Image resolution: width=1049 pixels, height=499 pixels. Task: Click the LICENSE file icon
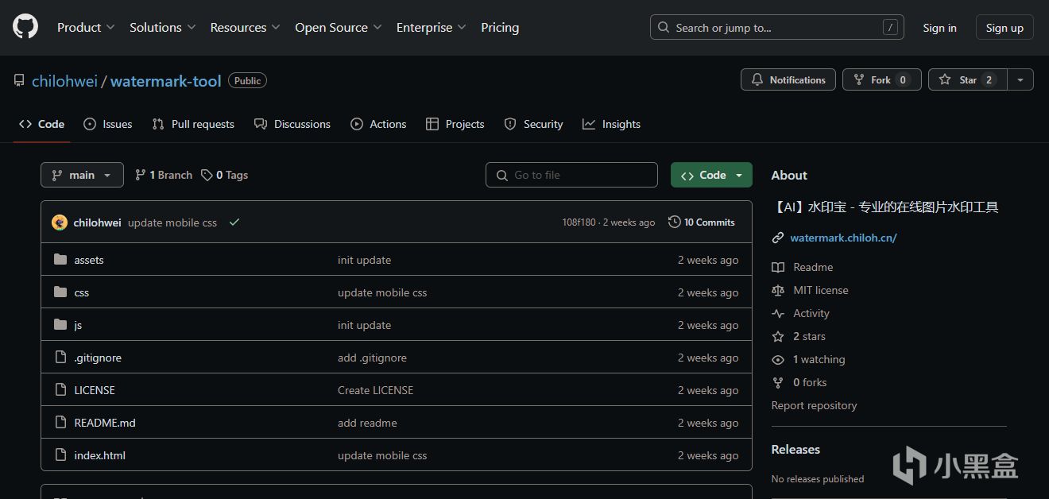[x=60, y=390]
